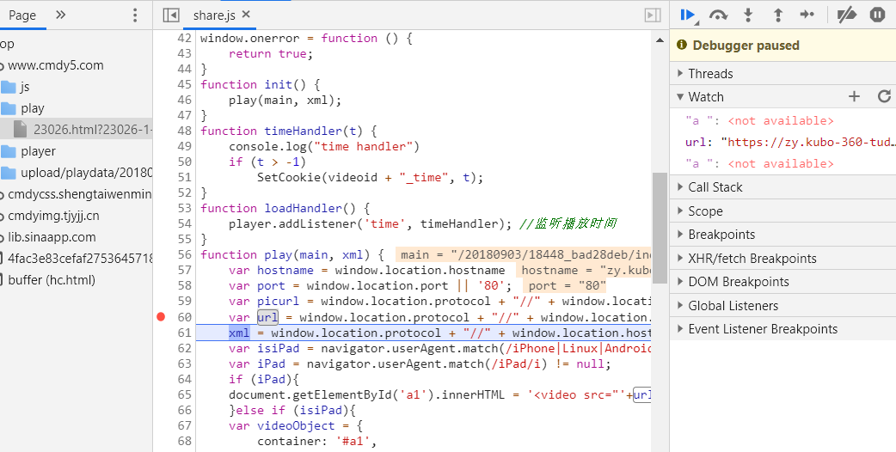Toggle pause on exceptions

click(x=877, y=15)
